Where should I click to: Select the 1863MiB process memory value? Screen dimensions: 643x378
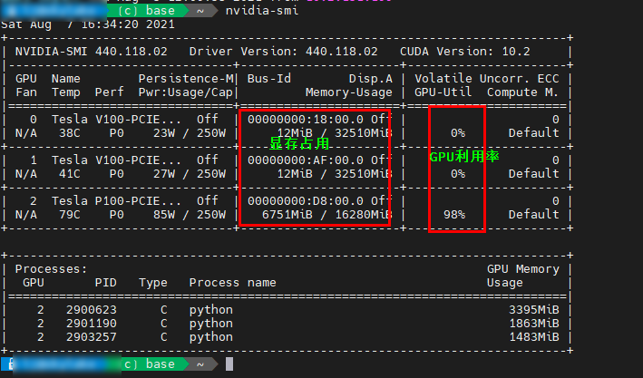(534, 324)
